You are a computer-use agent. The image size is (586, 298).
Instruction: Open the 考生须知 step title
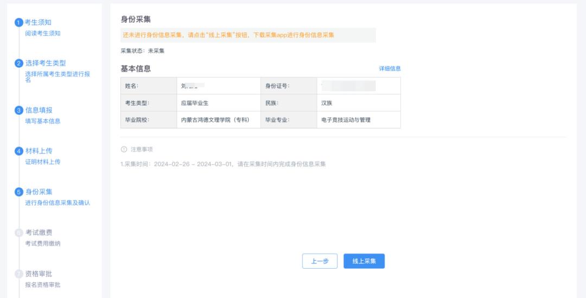[38, 22]
